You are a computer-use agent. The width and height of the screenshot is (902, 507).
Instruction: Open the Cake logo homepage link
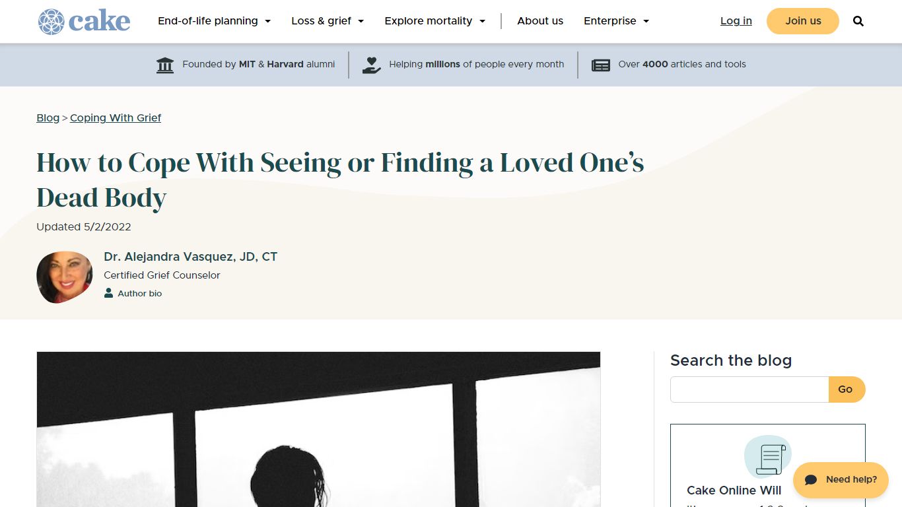84,21
